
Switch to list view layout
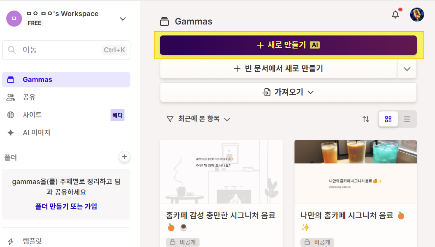coord(407,119)
